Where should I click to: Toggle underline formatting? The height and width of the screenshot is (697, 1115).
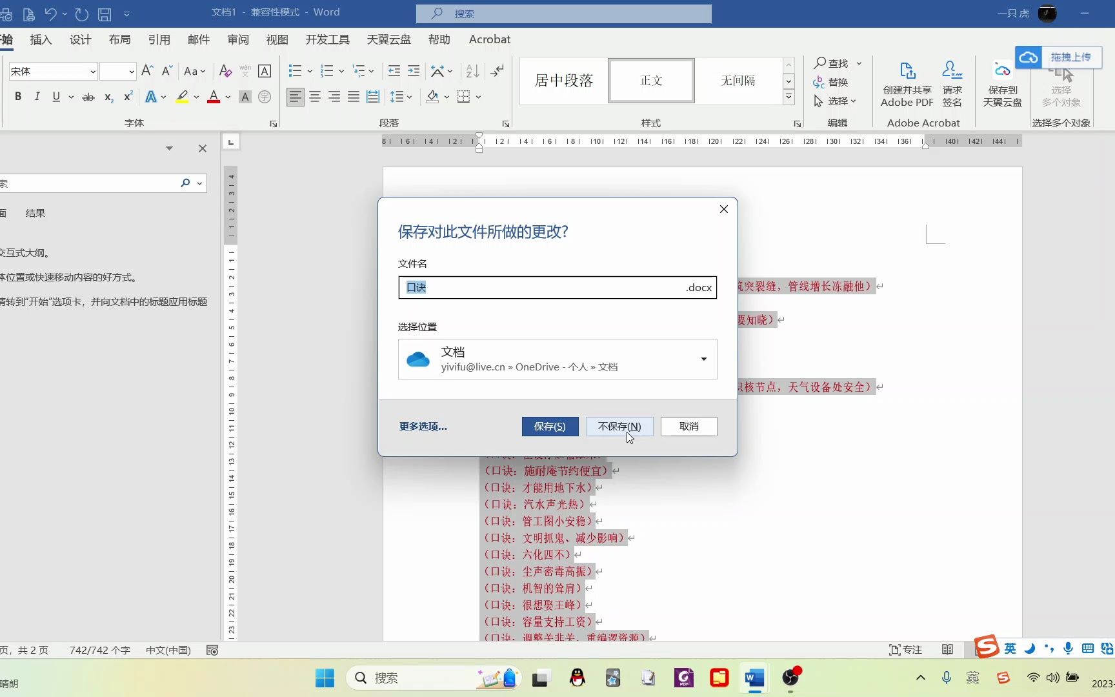pyautogui.click(x=55, y=96)
